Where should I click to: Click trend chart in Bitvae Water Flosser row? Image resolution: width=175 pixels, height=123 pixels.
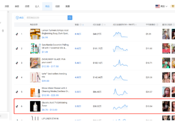[120, 92]
